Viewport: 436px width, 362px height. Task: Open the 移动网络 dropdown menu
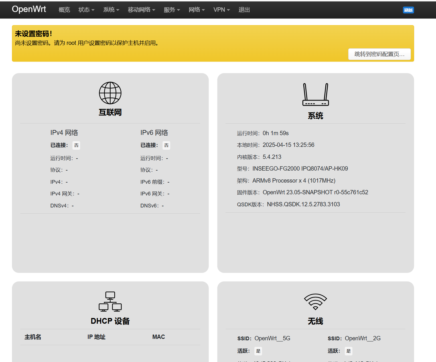(141, 10)
